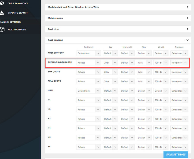
Task: Open CPT & Taxonomy menu item
Action: (18, 3)
